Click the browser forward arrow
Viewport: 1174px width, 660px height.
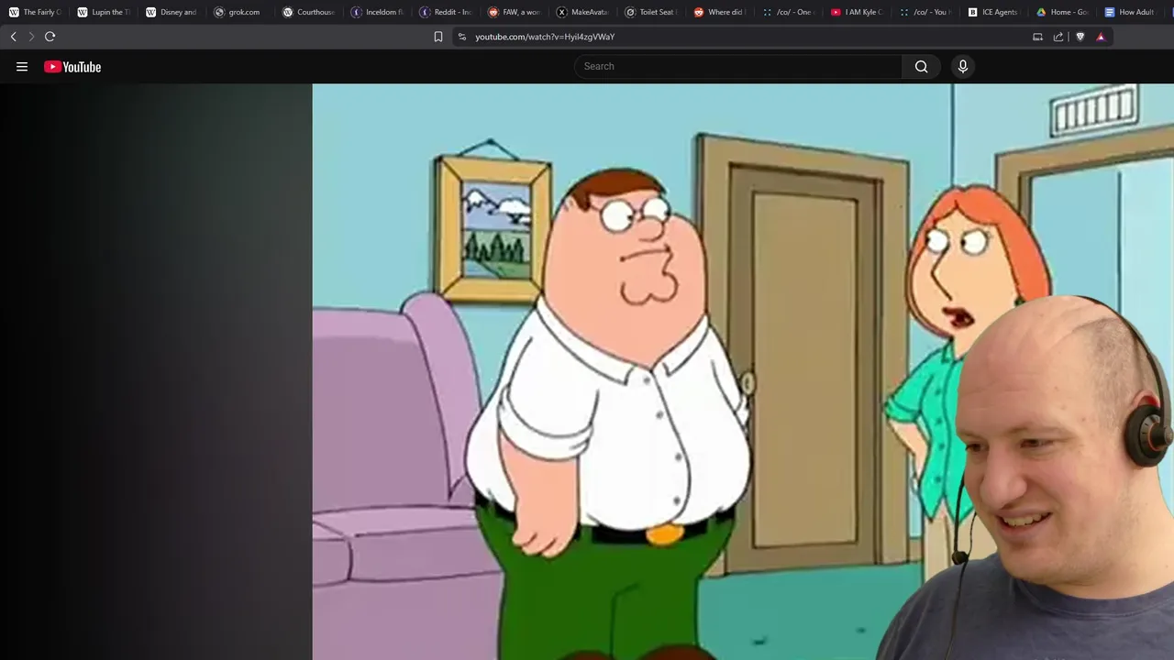click(31, 37)
